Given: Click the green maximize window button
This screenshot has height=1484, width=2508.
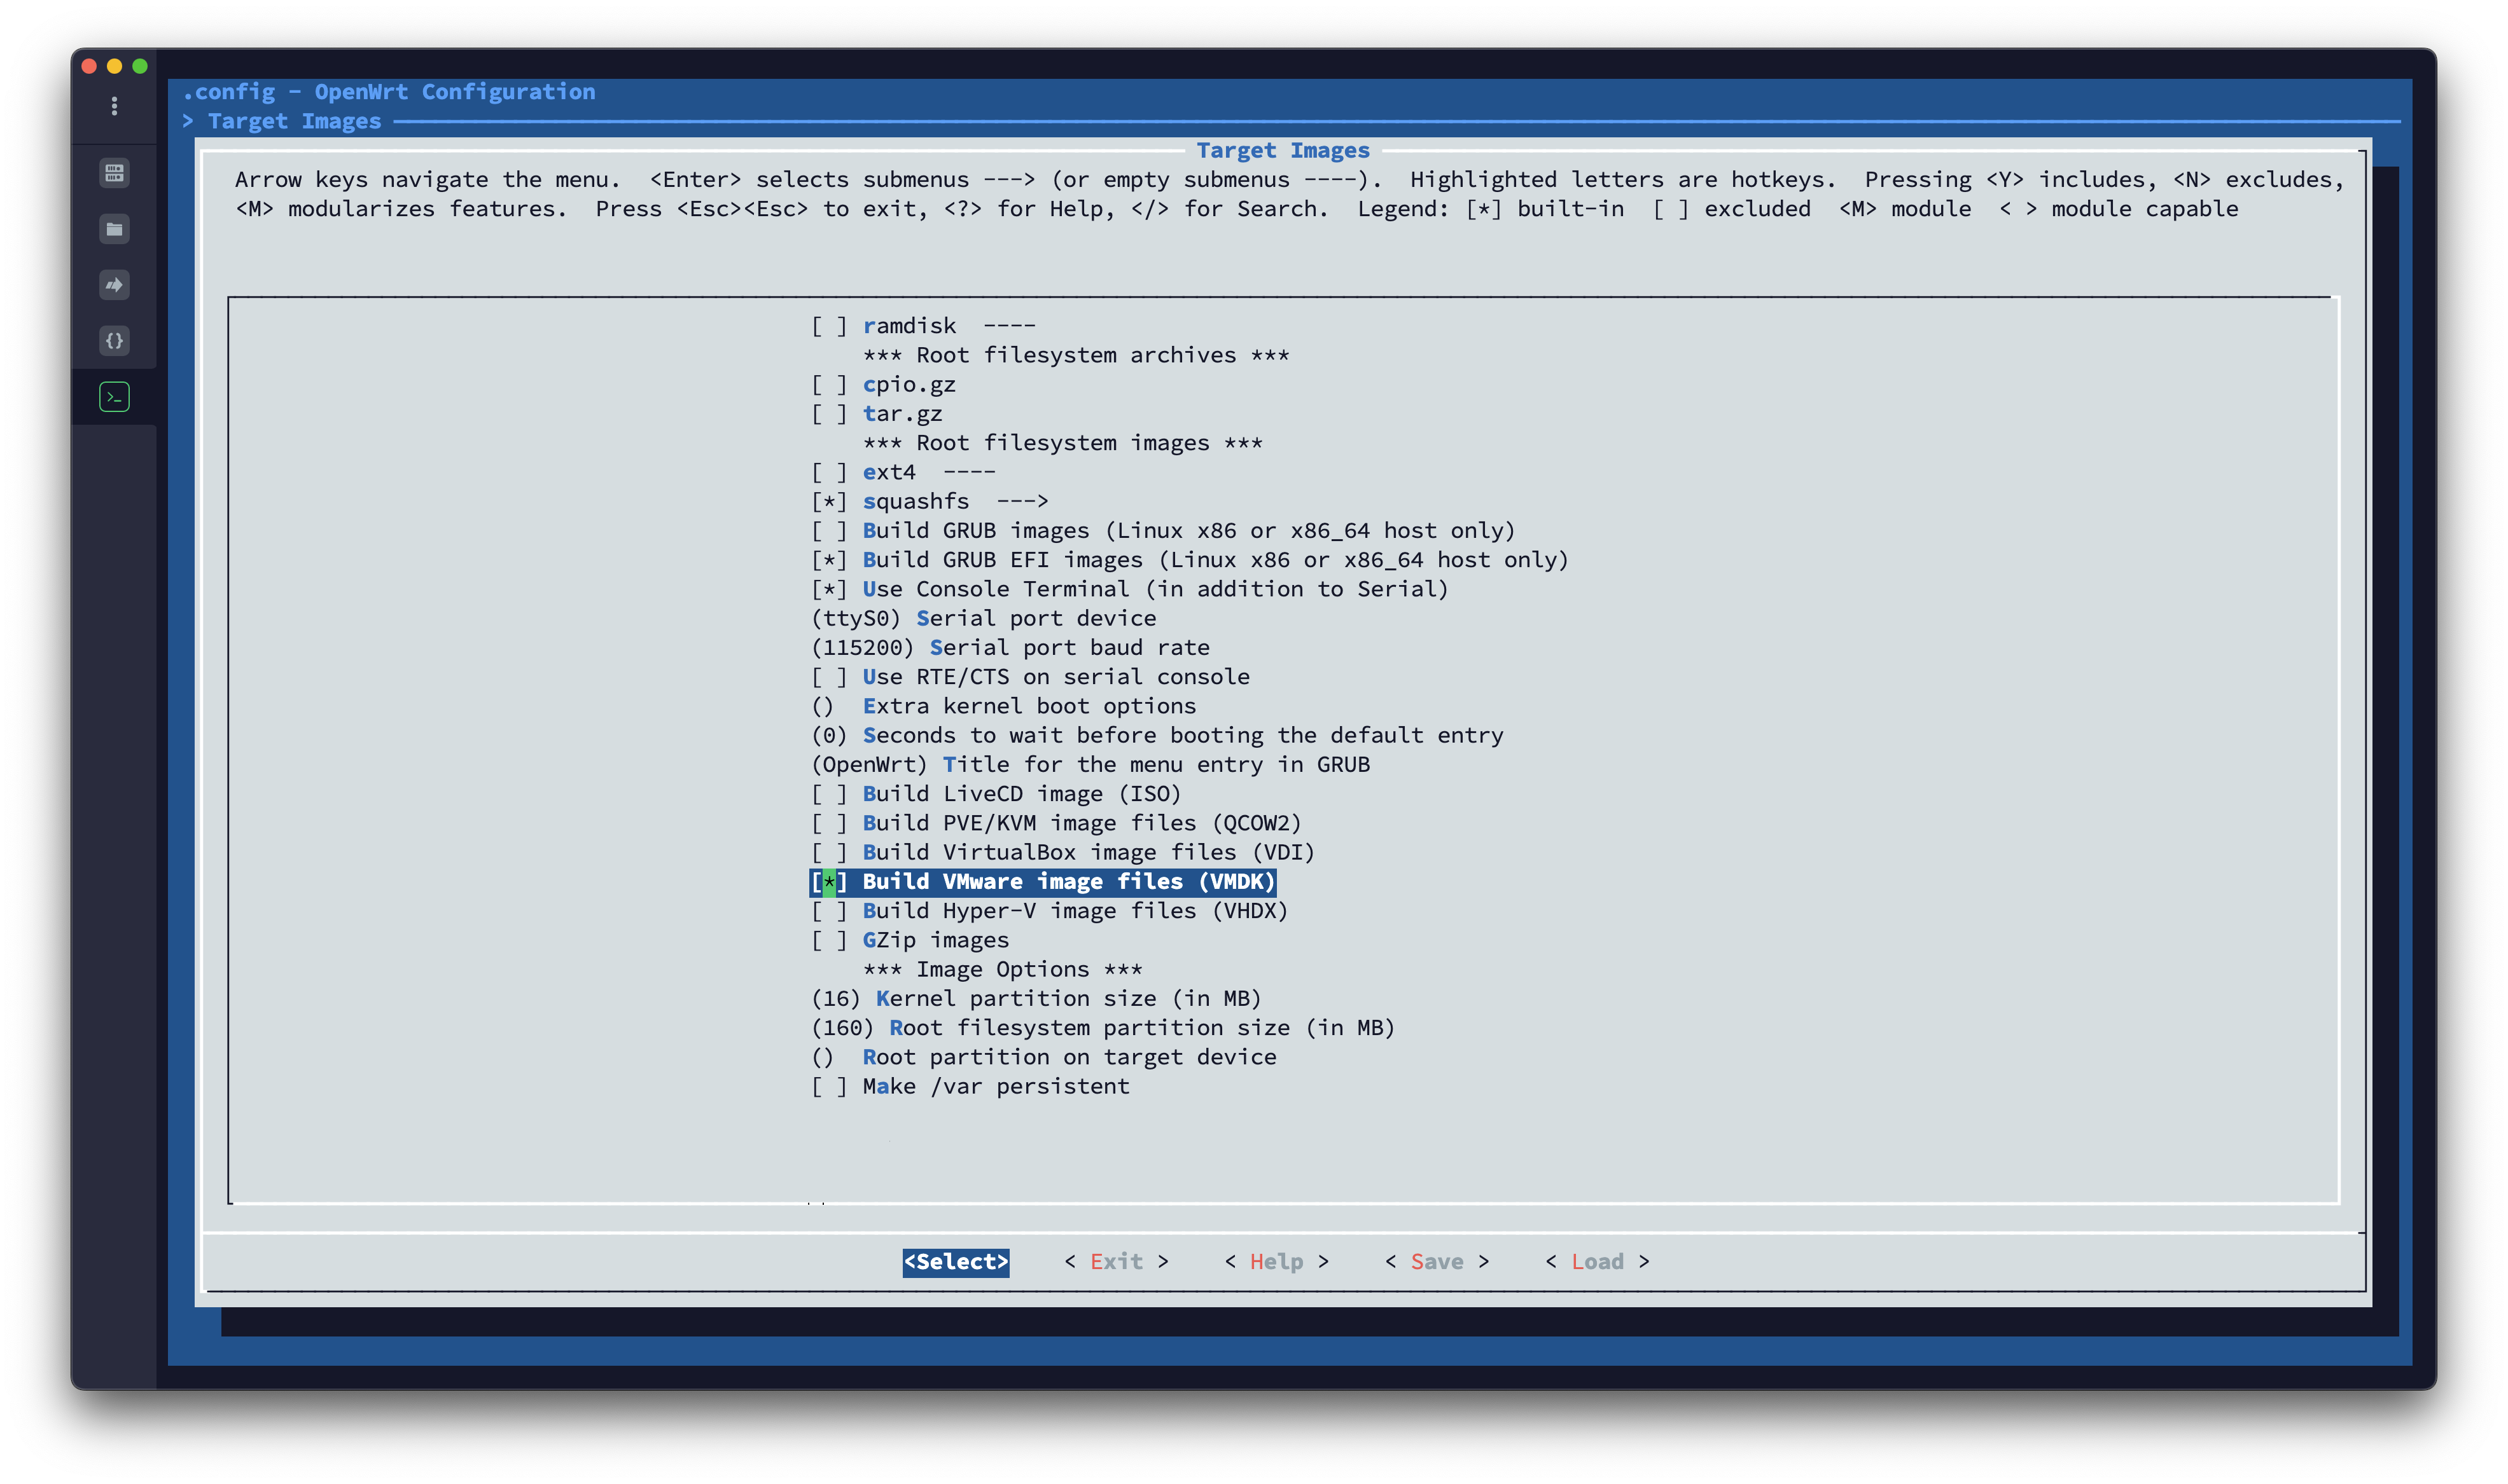Looking at the screenshot, I should [x=140, y=66].
